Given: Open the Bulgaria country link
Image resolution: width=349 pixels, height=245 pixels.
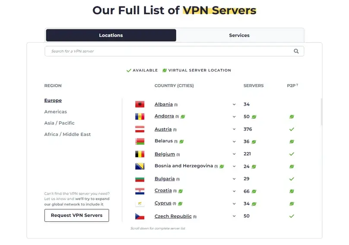Looking at the screenshot, I should 165,179.
